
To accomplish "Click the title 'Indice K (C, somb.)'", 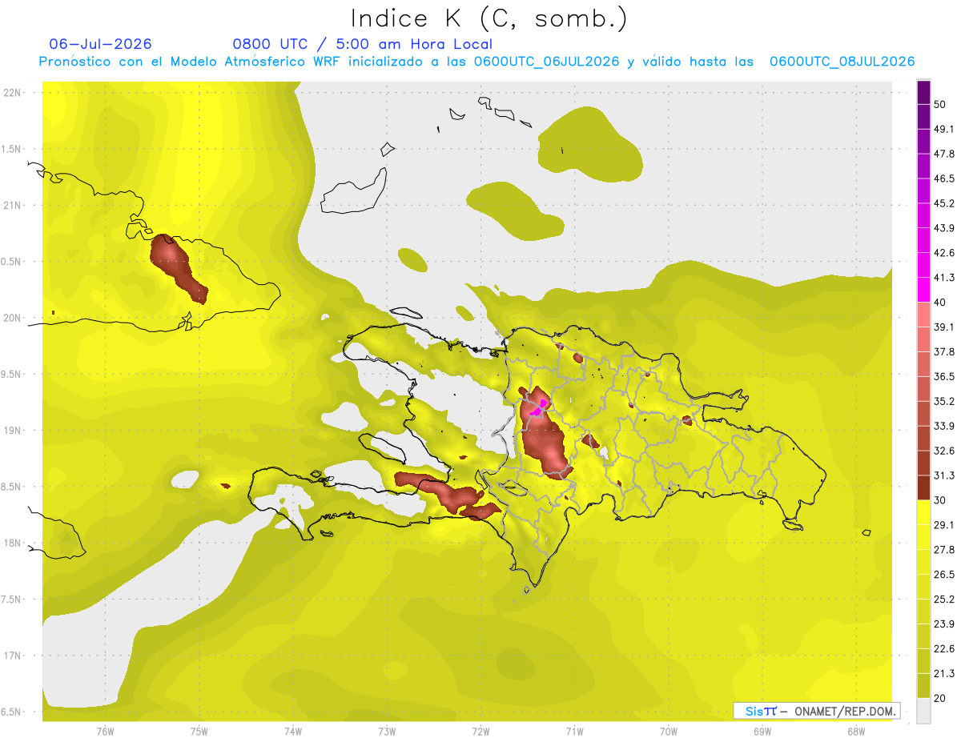I will pyautogui.click(x=489, y=19).
